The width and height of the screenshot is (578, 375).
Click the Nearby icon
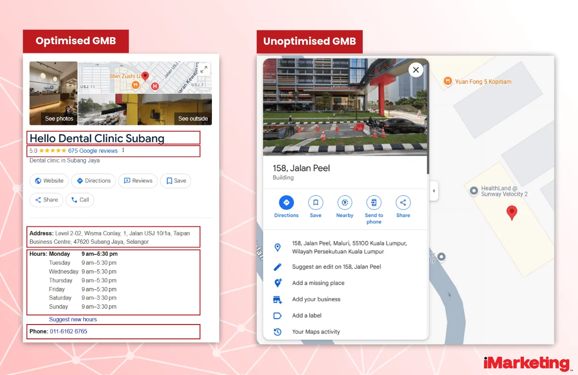click(x=345, y=202)
